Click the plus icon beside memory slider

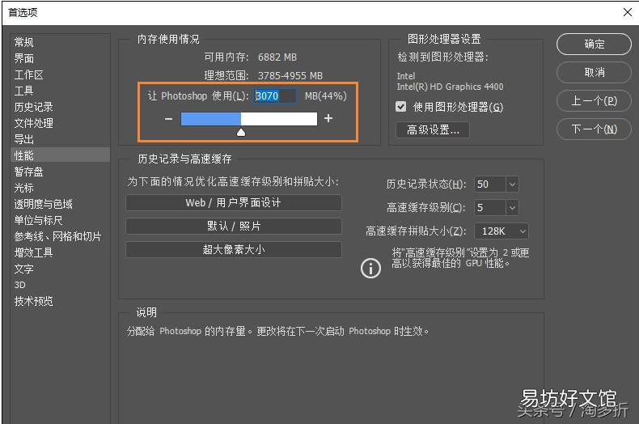(x=328, y=118)
